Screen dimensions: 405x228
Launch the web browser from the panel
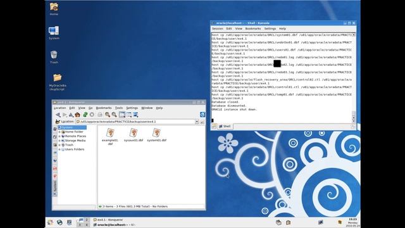59,222
